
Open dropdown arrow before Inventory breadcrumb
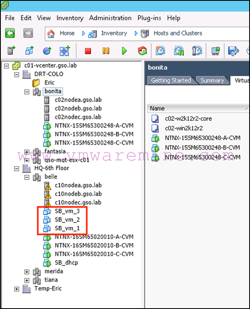tap(83, 33)
